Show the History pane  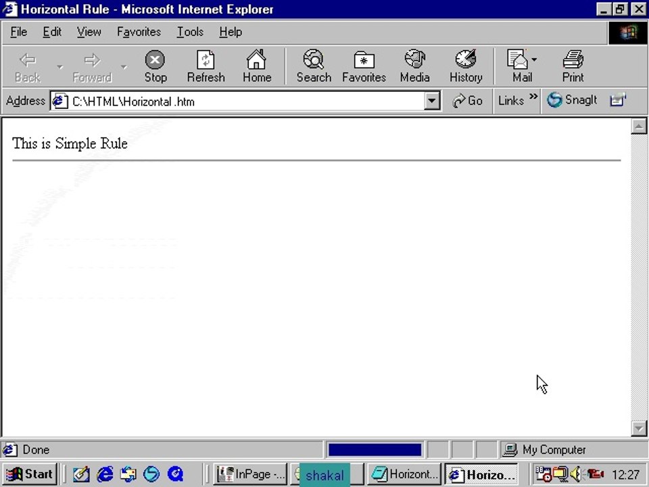click(x=466, y=66)
